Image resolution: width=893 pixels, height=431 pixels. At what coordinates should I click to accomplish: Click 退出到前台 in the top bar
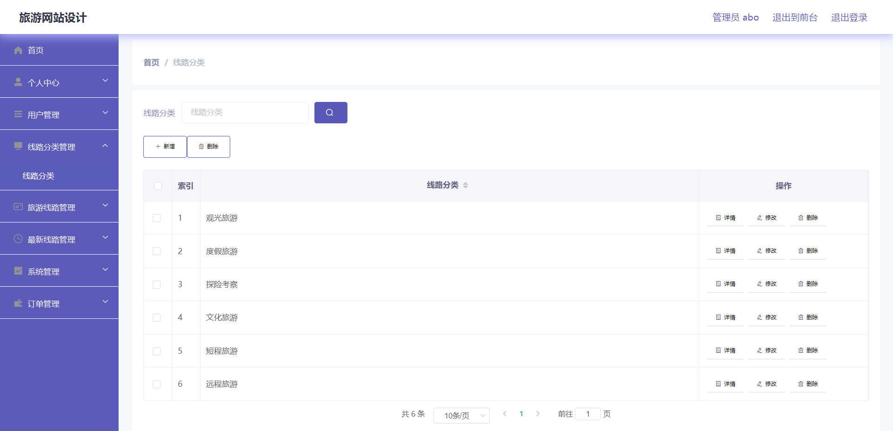[795, 17]
